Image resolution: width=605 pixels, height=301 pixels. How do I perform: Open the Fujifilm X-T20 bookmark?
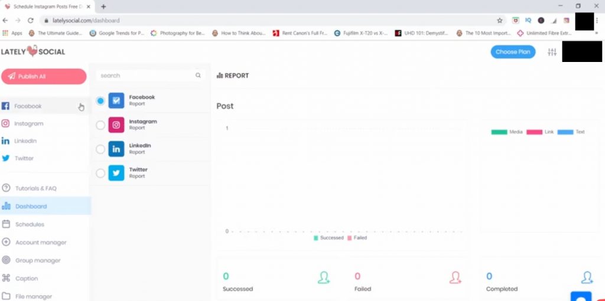point(361,33)
